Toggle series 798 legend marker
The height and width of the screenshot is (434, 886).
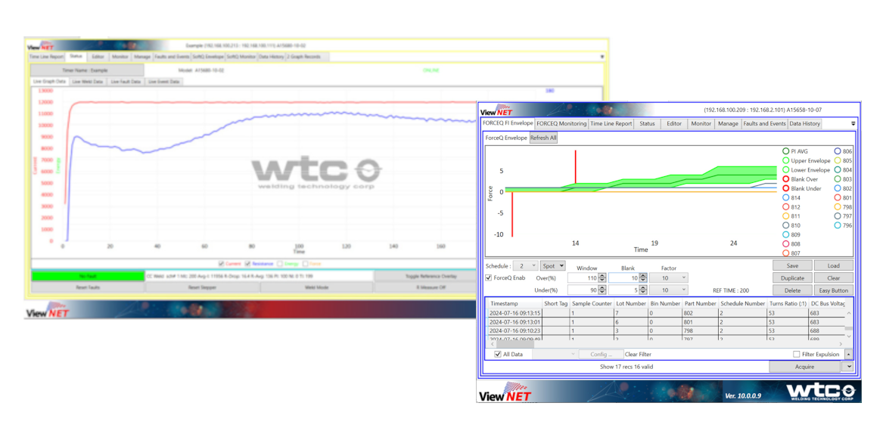(838, 207)
